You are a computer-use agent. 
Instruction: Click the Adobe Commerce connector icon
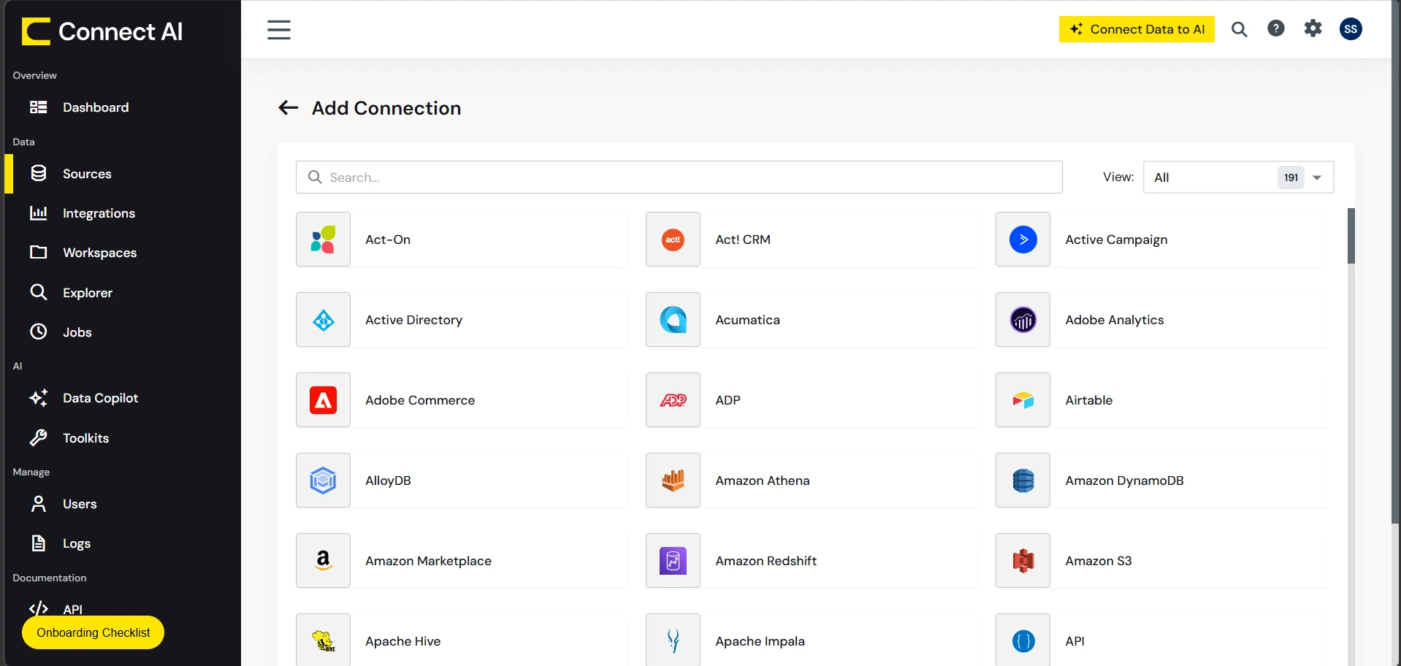point(323,400)
